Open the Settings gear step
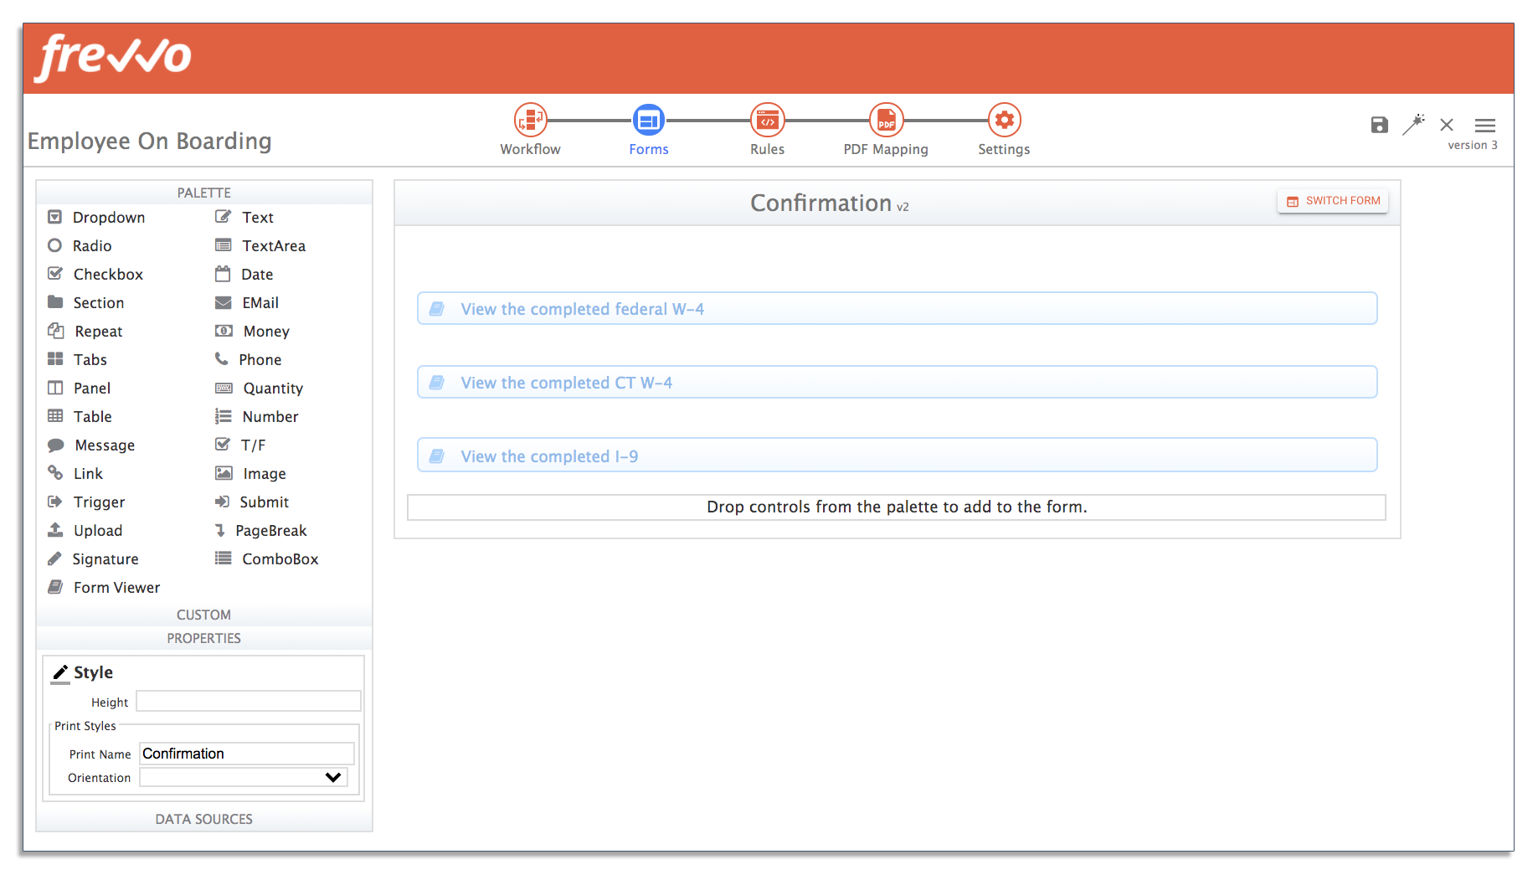The image size is (1538, 875). click(x=1004, y=121)
